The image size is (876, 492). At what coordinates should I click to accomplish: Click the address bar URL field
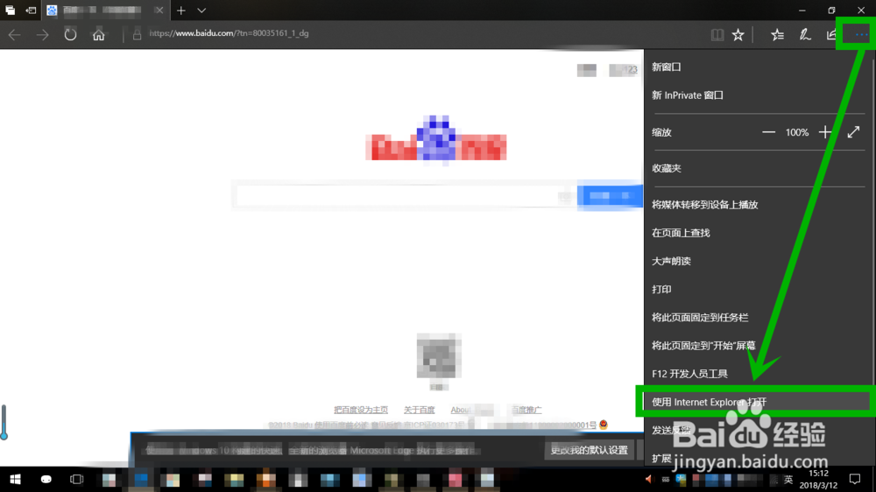point(413,33)
